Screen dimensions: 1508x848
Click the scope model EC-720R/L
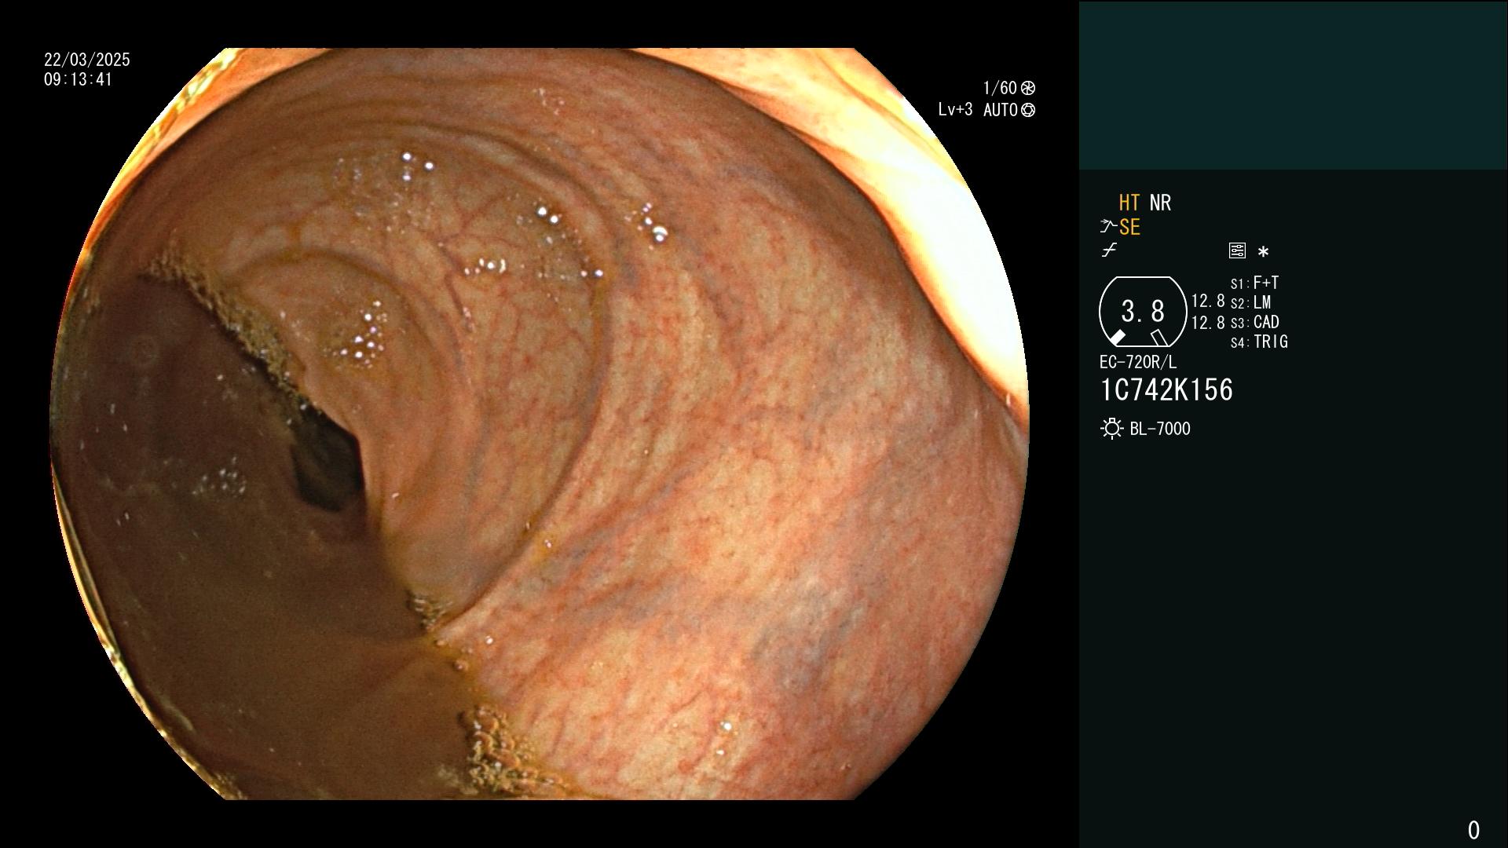point(1138,362)
